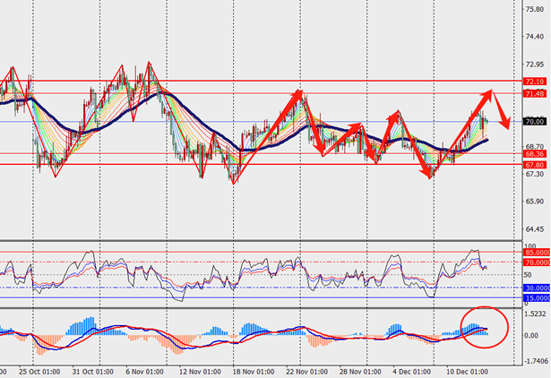The height and width of the screenshot is (378, 551).
Task: Select the red 68.36 support level tag
Action: click(x=535, y=154)
